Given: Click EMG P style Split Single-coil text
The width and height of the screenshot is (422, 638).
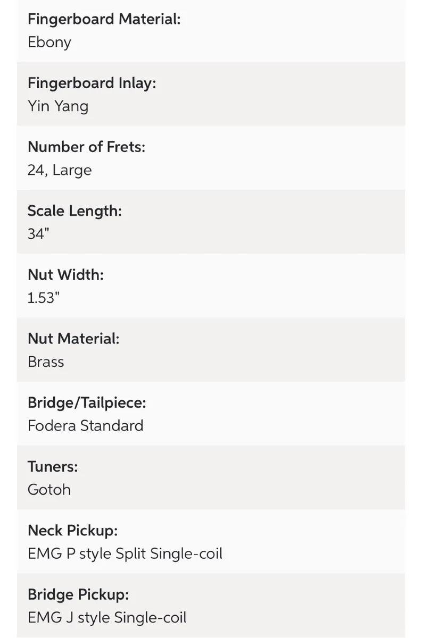Looking at the screenshot, I should point(125,553).
